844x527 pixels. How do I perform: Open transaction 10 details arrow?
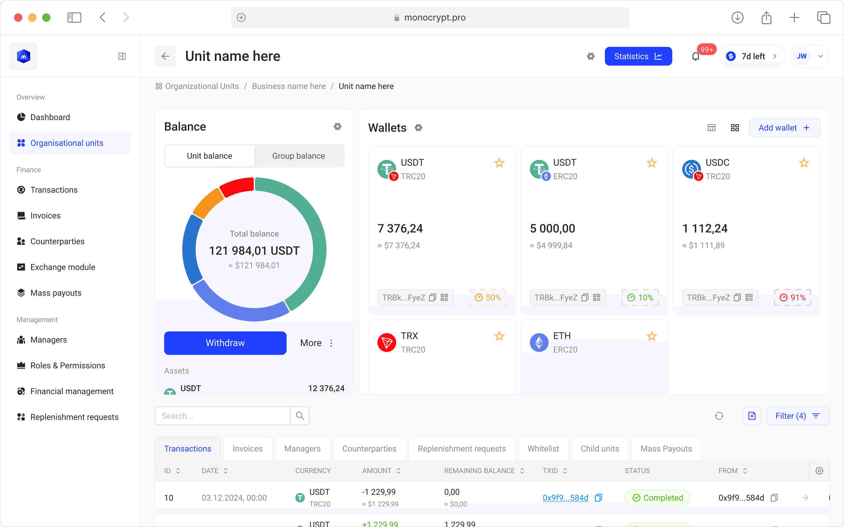pos(805,498)
